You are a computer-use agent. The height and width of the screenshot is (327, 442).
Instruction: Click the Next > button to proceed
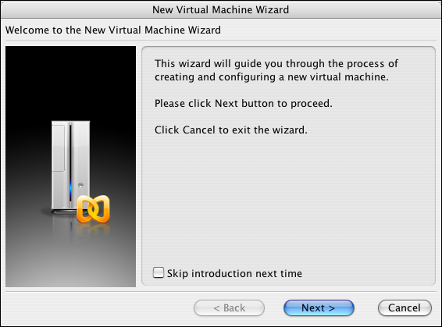point(319,307)
